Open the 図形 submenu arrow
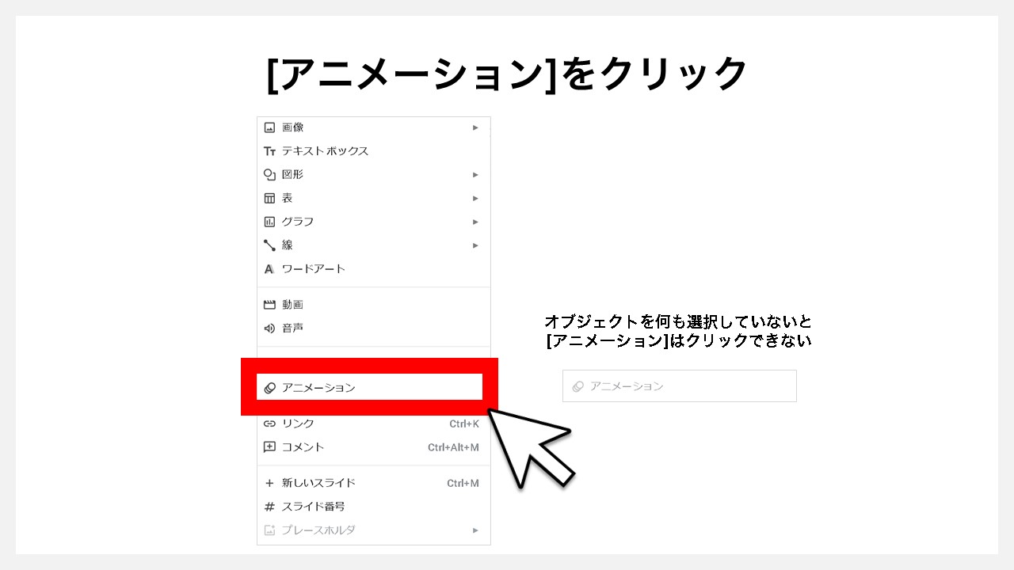The width and height of the screenshot is (1014, 570). coord(475,174)
